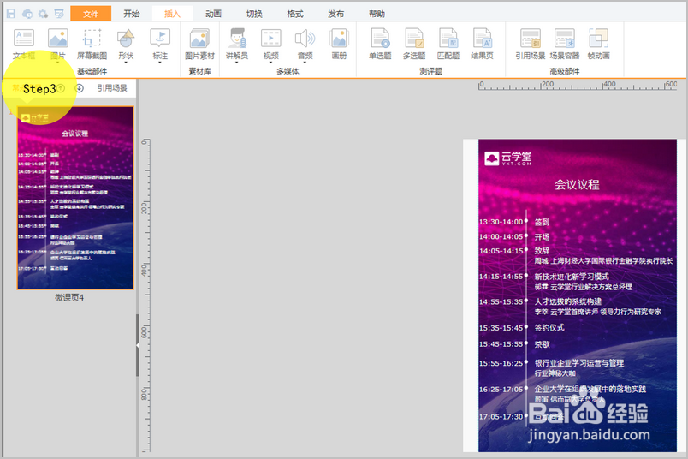Screen dimensions: 688x459
Task: Insert a 图片 picture
Action: click(58, 44)
